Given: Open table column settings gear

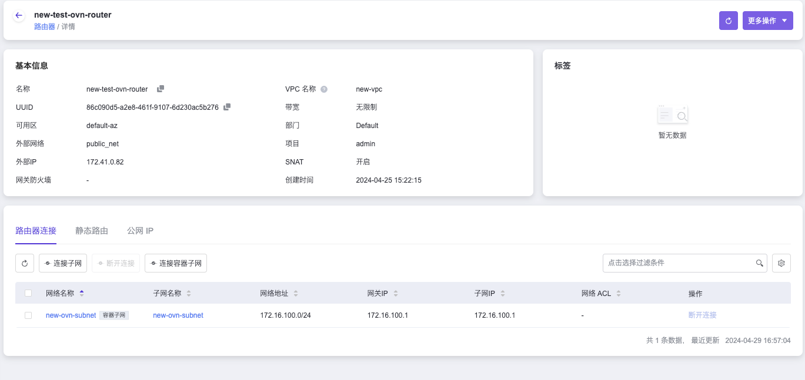Looking at the screenshot, I should click(781, 263).
